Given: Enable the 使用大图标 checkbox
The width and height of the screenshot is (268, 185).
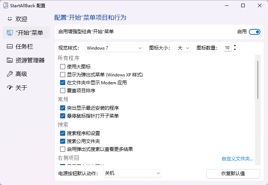Looking at the screenshot, I should pos(63,67).
